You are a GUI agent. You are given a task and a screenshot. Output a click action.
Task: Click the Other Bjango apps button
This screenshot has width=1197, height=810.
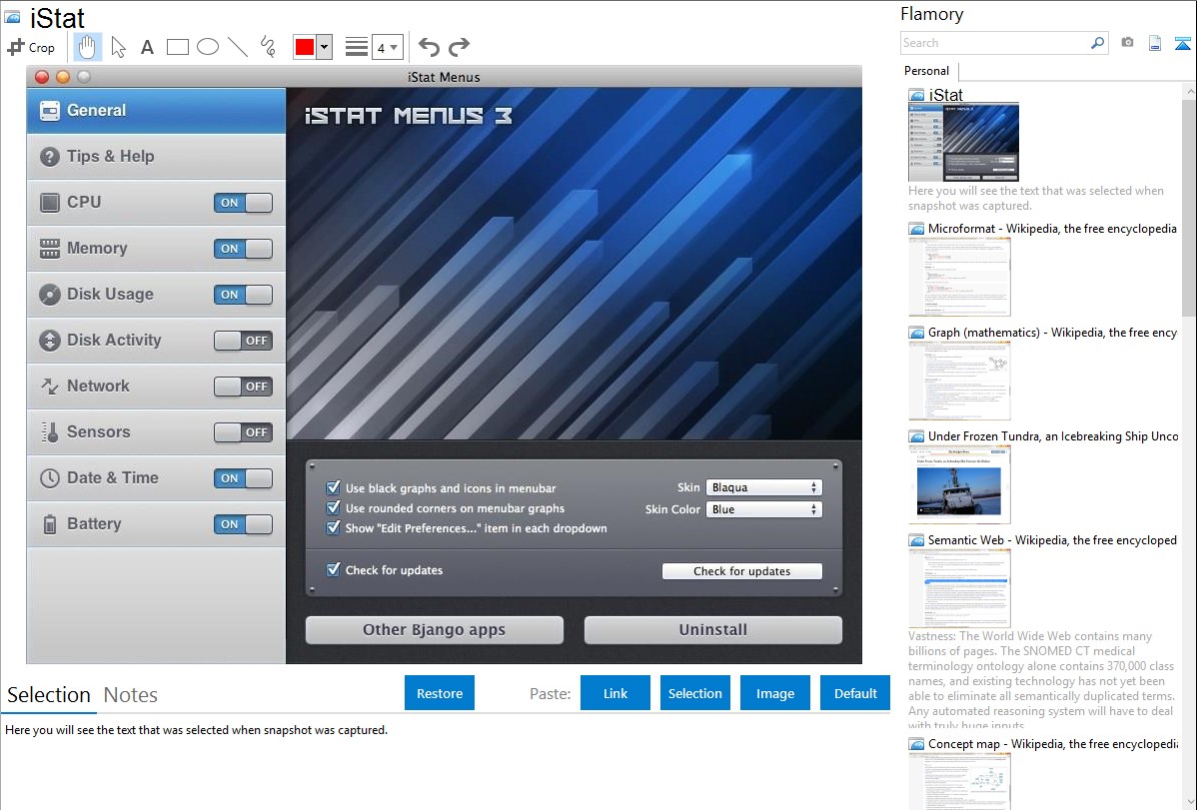pos(435,630)
